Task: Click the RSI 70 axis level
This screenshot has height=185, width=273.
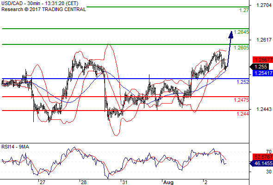Action: tap(269, 152)
